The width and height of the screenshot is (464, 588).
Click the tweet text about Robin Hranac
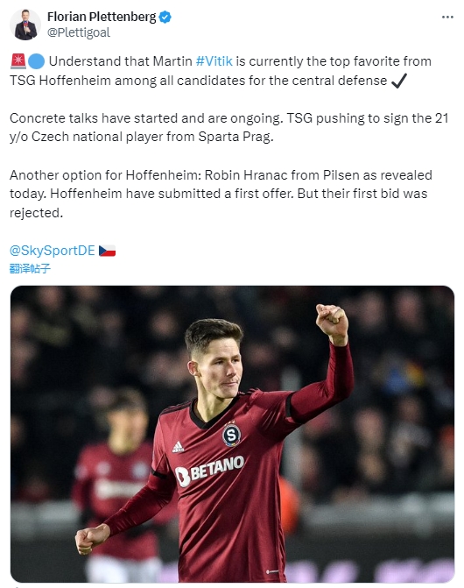click(x=221, y=194)
